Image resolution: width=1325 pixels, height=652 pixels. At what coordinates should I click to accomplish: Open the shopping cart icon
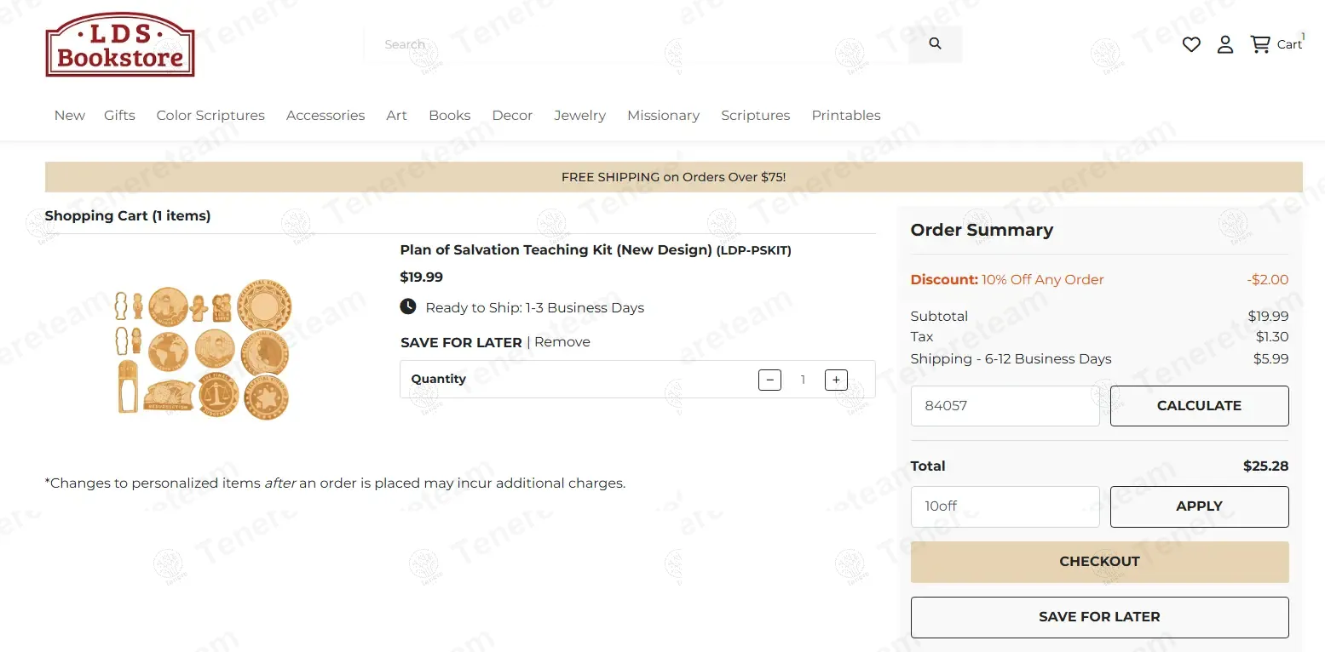tap(1260, 44)
